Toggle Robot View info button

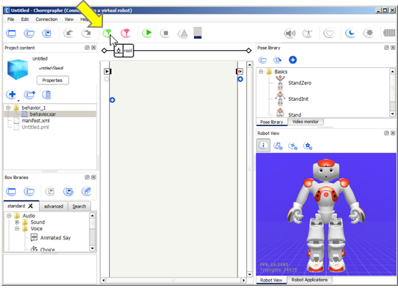tap(263, 145)
